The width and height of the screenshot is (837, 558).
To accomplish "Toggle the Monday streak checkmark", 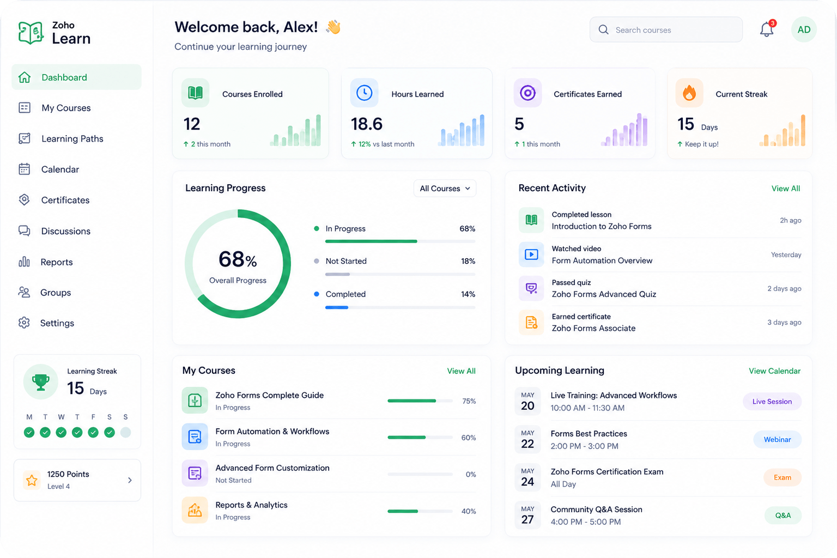I will [29, 432].
